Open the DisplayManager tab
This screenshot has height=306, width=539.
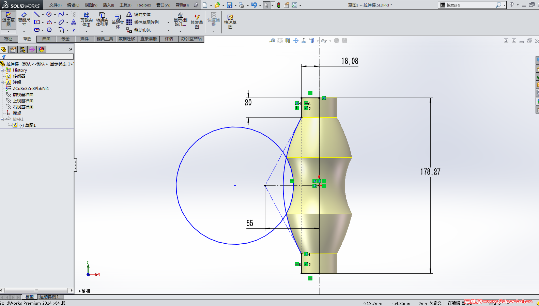(42, 49)
